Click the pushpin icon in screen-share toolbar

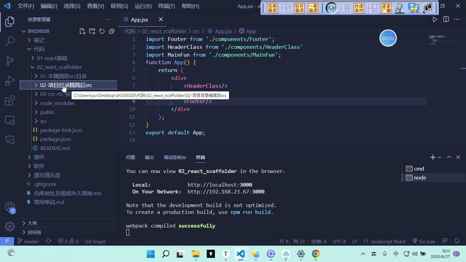click(331, 8)
